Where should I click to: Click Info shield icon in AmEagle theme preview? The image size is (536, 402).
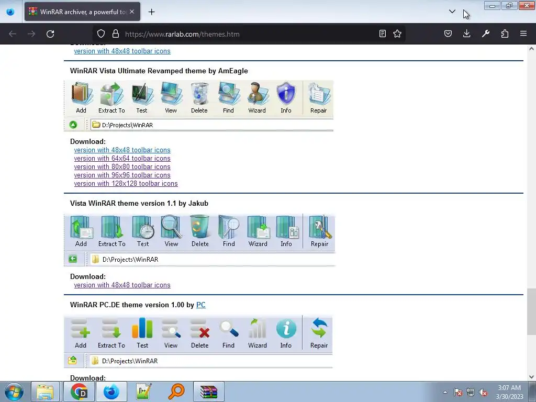pos(286,93)
